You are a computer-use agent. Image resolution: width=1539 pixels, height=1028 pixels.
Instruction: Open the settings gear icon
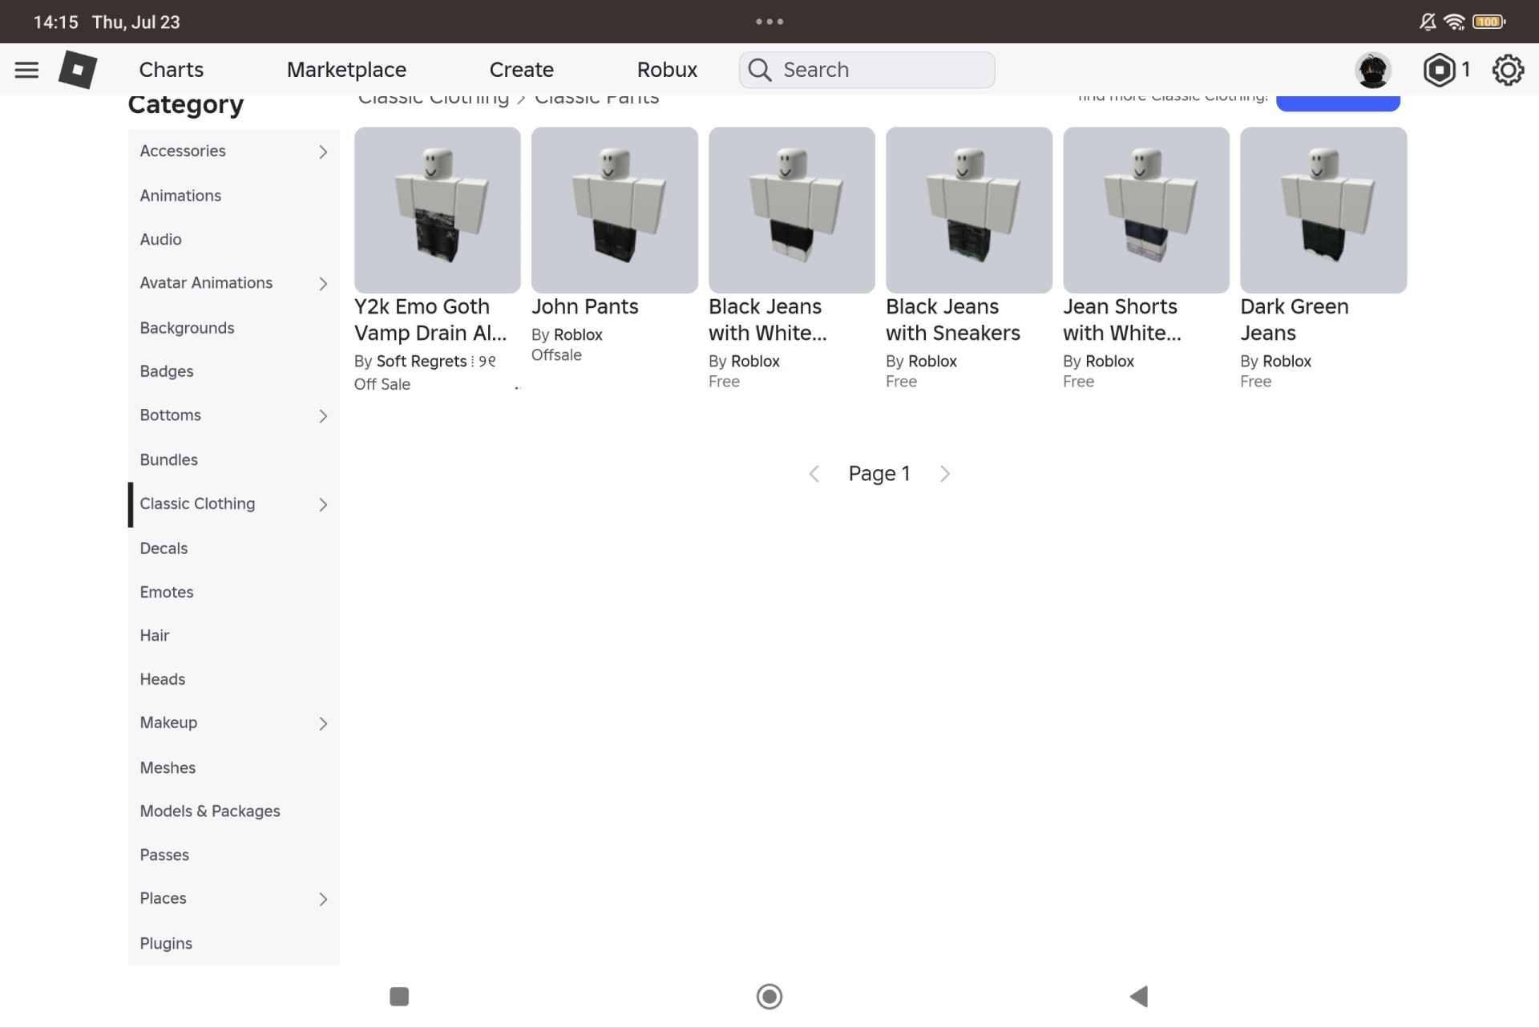(1507, 70)
